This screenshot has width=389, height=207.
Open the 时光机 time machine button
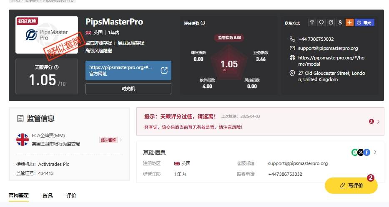tap(128, 89)
